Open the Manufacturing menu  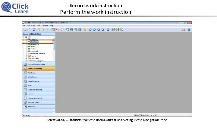point(39,81)
